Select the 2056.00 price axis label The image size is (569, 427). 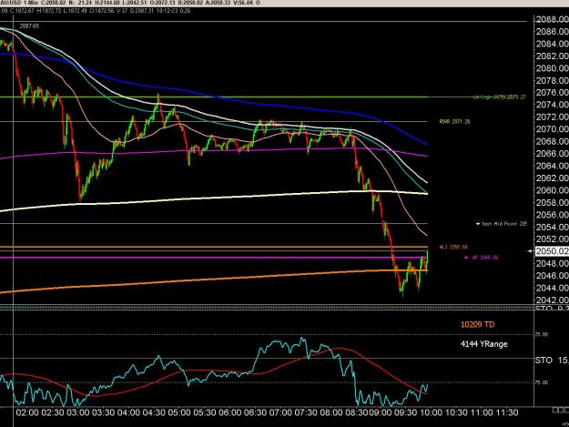tap(552, 214)
